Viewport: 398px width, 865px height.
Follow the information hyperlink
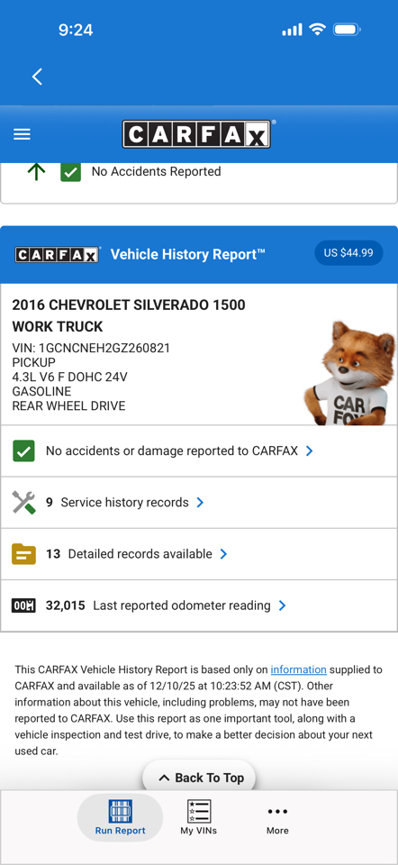298,669
